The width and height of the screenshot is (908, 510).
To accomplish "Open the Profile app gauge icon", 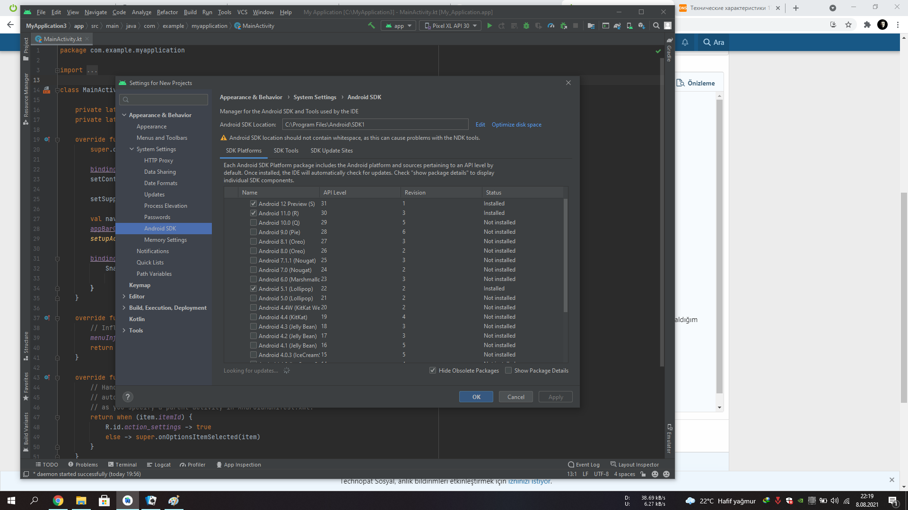I will point(551,25).
